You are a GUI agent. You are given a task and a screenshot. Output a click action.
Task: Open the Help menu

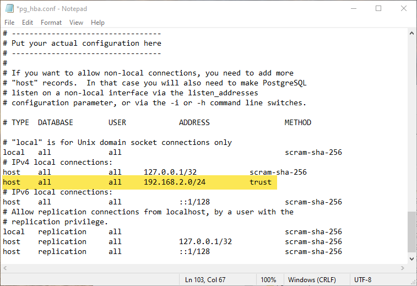click(x=98, y=23)
